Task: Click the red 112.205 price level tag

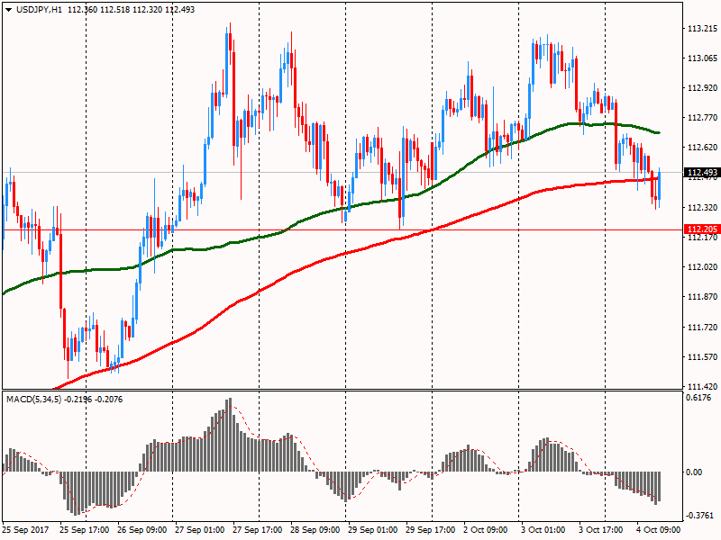Action: 702,229
